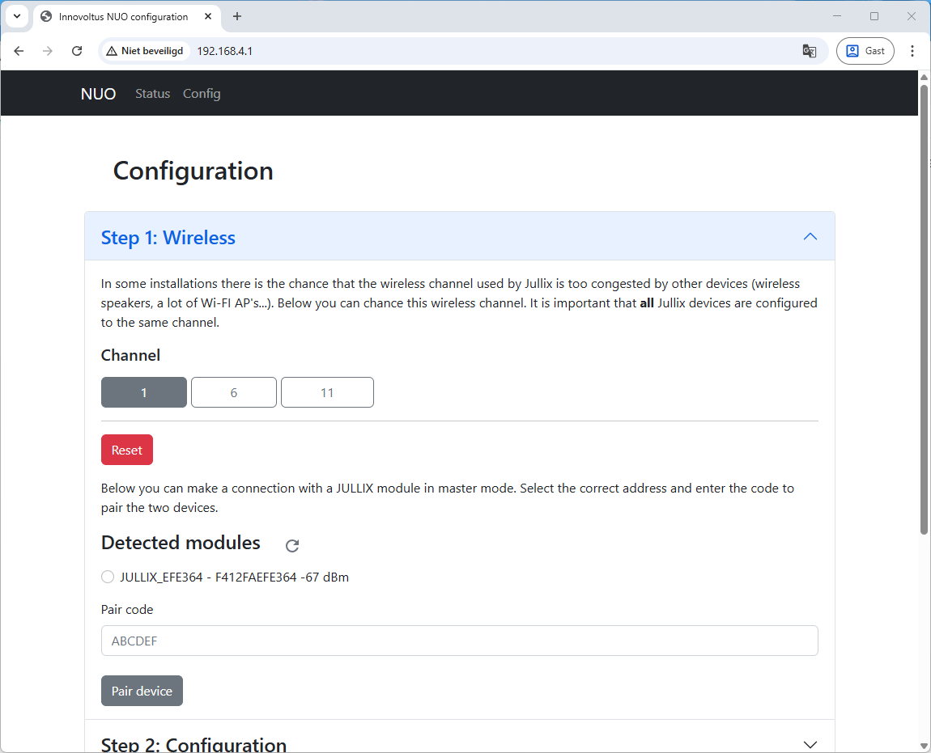Open the tab search dropdown arrow

pos(17,17)
